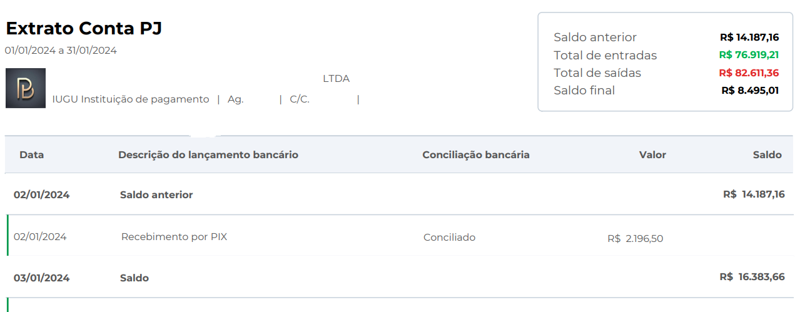Click the Total de entradas green amount

(749, 55)
